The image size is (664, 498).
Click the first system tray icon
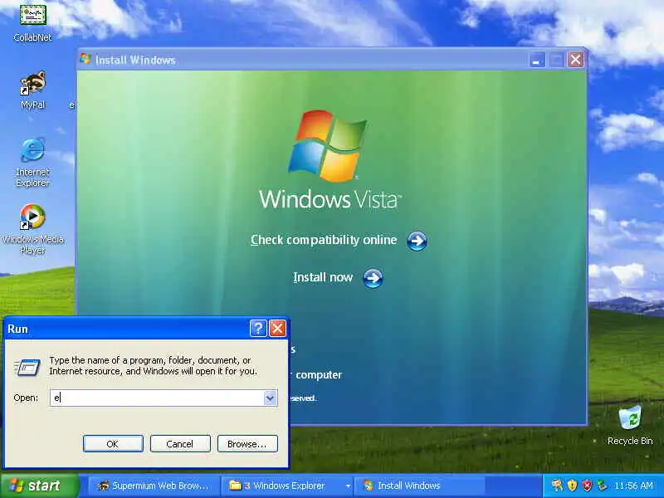tap(557, 486)
